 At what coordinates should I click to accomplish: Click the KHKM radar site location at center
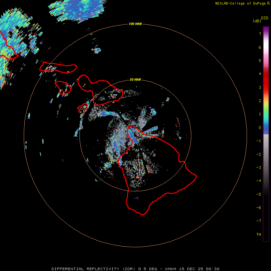click(135, 136)
